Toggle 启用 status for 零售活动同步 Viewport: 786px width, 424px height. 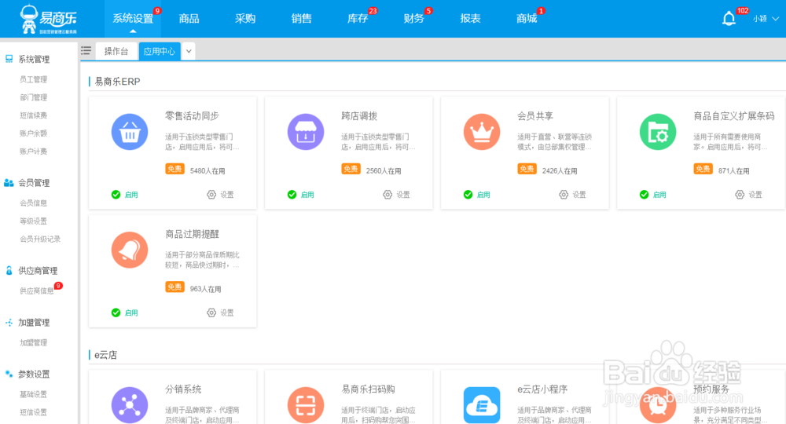point(125,195)
